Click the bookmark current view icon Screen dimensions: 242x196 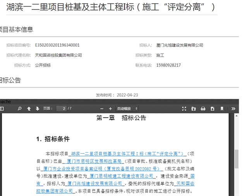pos(222,109)
